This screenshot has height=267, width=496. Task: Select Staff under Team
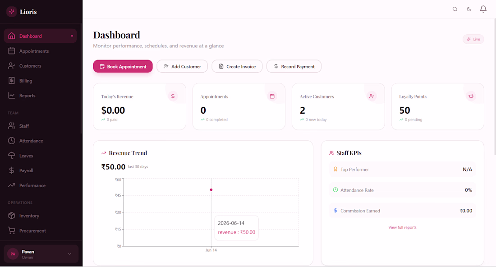tap(41, 126)
